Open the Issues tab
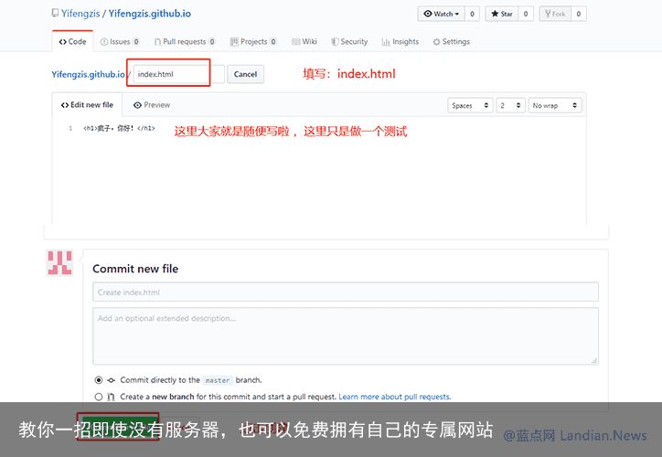Screen dimensions: 662x457 coord(120,41)
